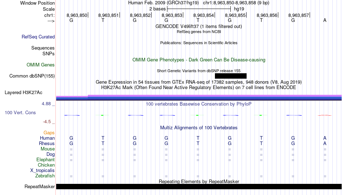Screen dimensions: 342x195
Task: Click the 2 bases scale text
Action: 157,9
